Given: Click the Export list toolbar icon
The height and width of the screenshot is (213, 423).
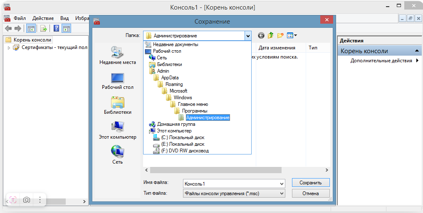Looking at the screenshot, I should pyautogui.click(x=43, y=29).
